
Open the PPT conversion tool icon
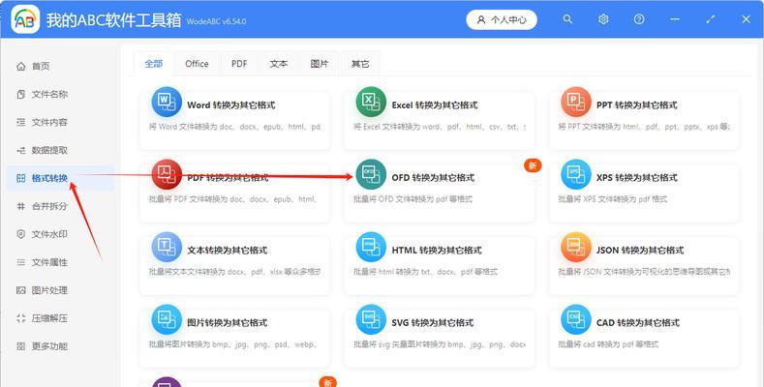coord(575,102)
